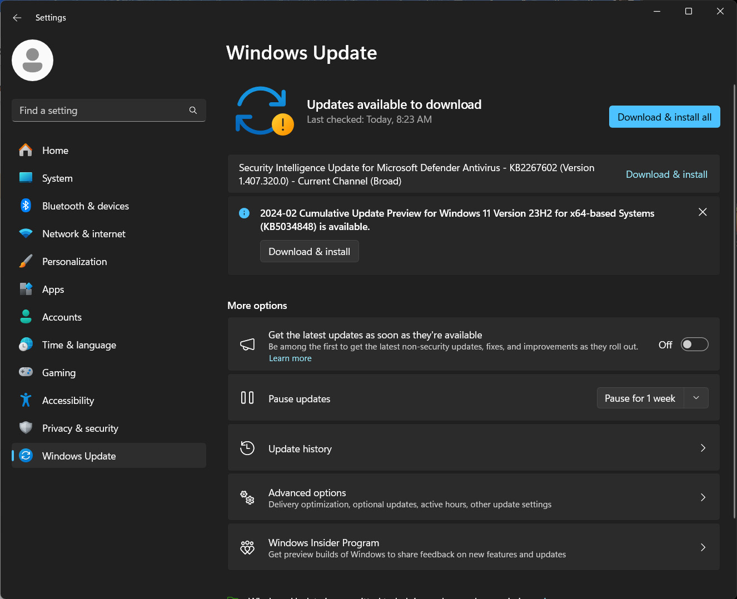Open the Learn more link

point(290,358)
